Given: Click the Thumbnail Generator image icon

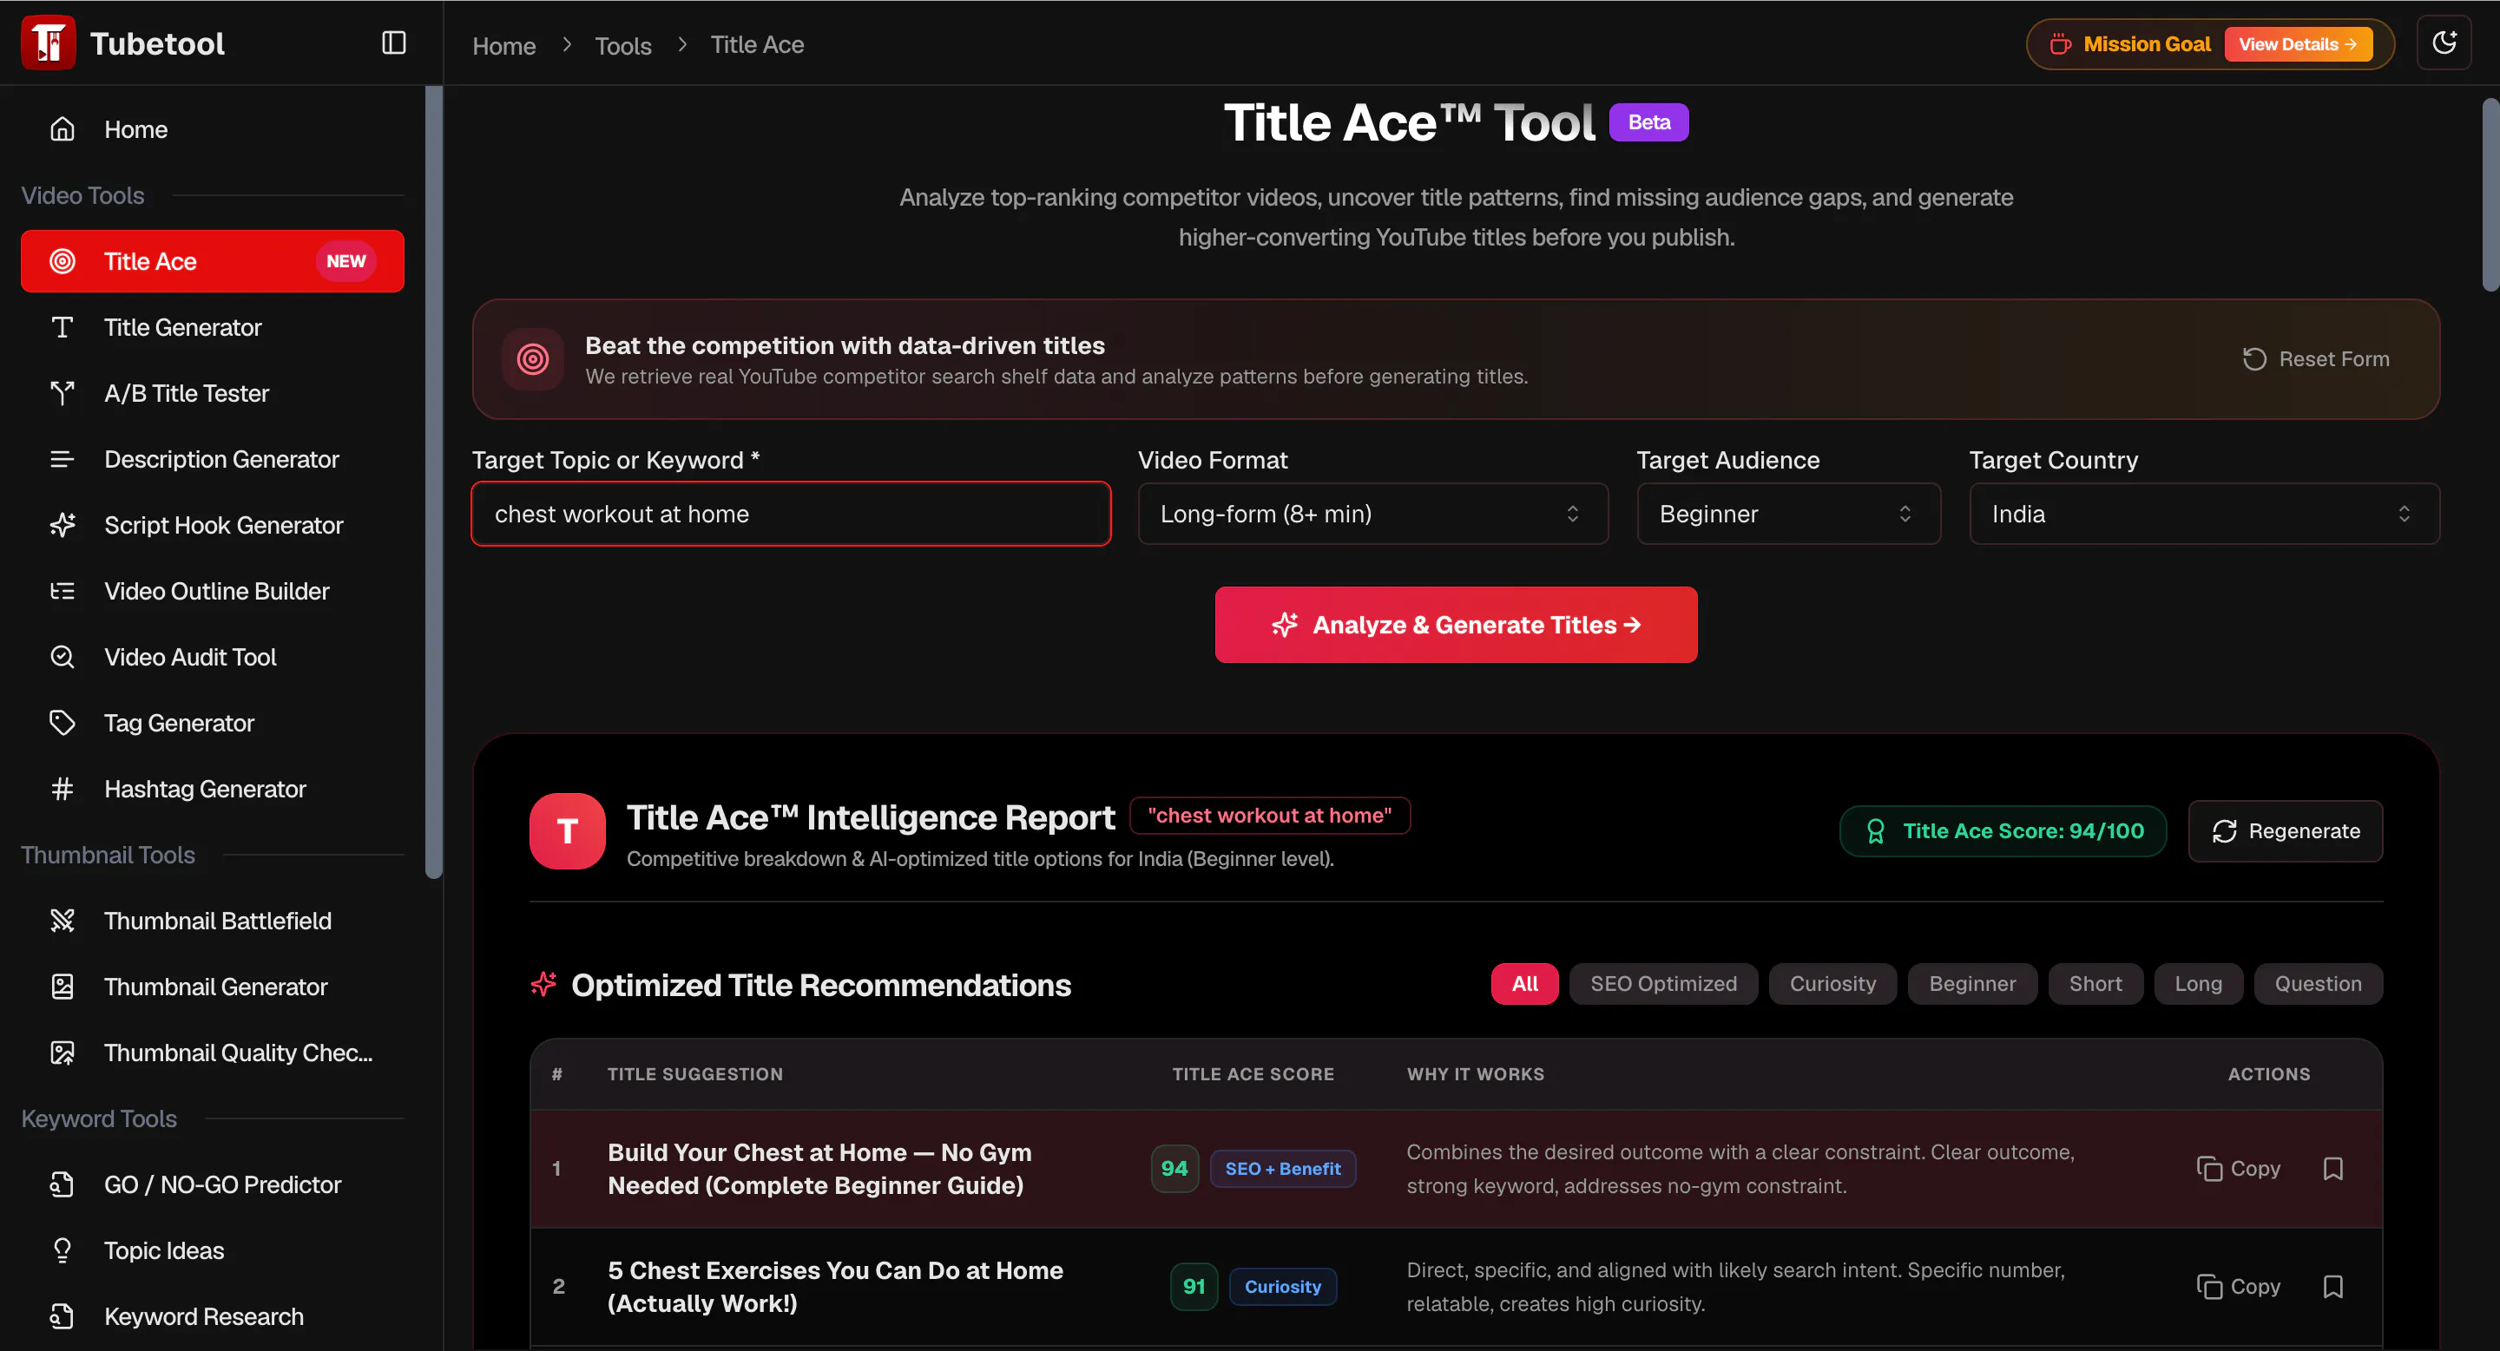Looking at the screenshot, I should [62, 987].
